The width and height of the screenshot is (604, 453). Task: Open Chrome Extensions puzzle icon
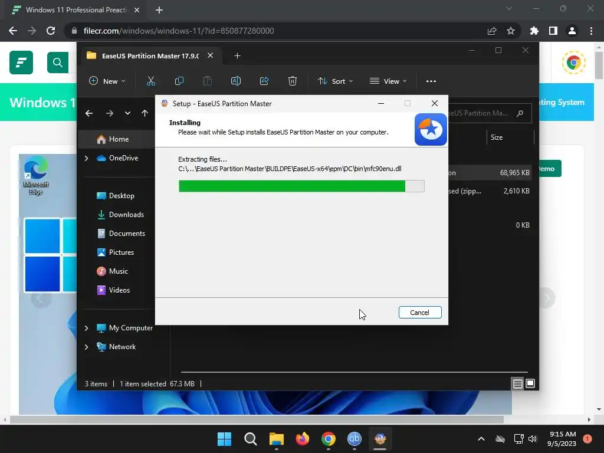click(534, 31)
